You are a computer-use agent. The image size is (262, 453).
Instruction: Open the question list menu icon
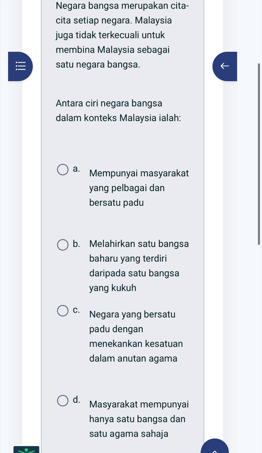[x=20, y=66]
